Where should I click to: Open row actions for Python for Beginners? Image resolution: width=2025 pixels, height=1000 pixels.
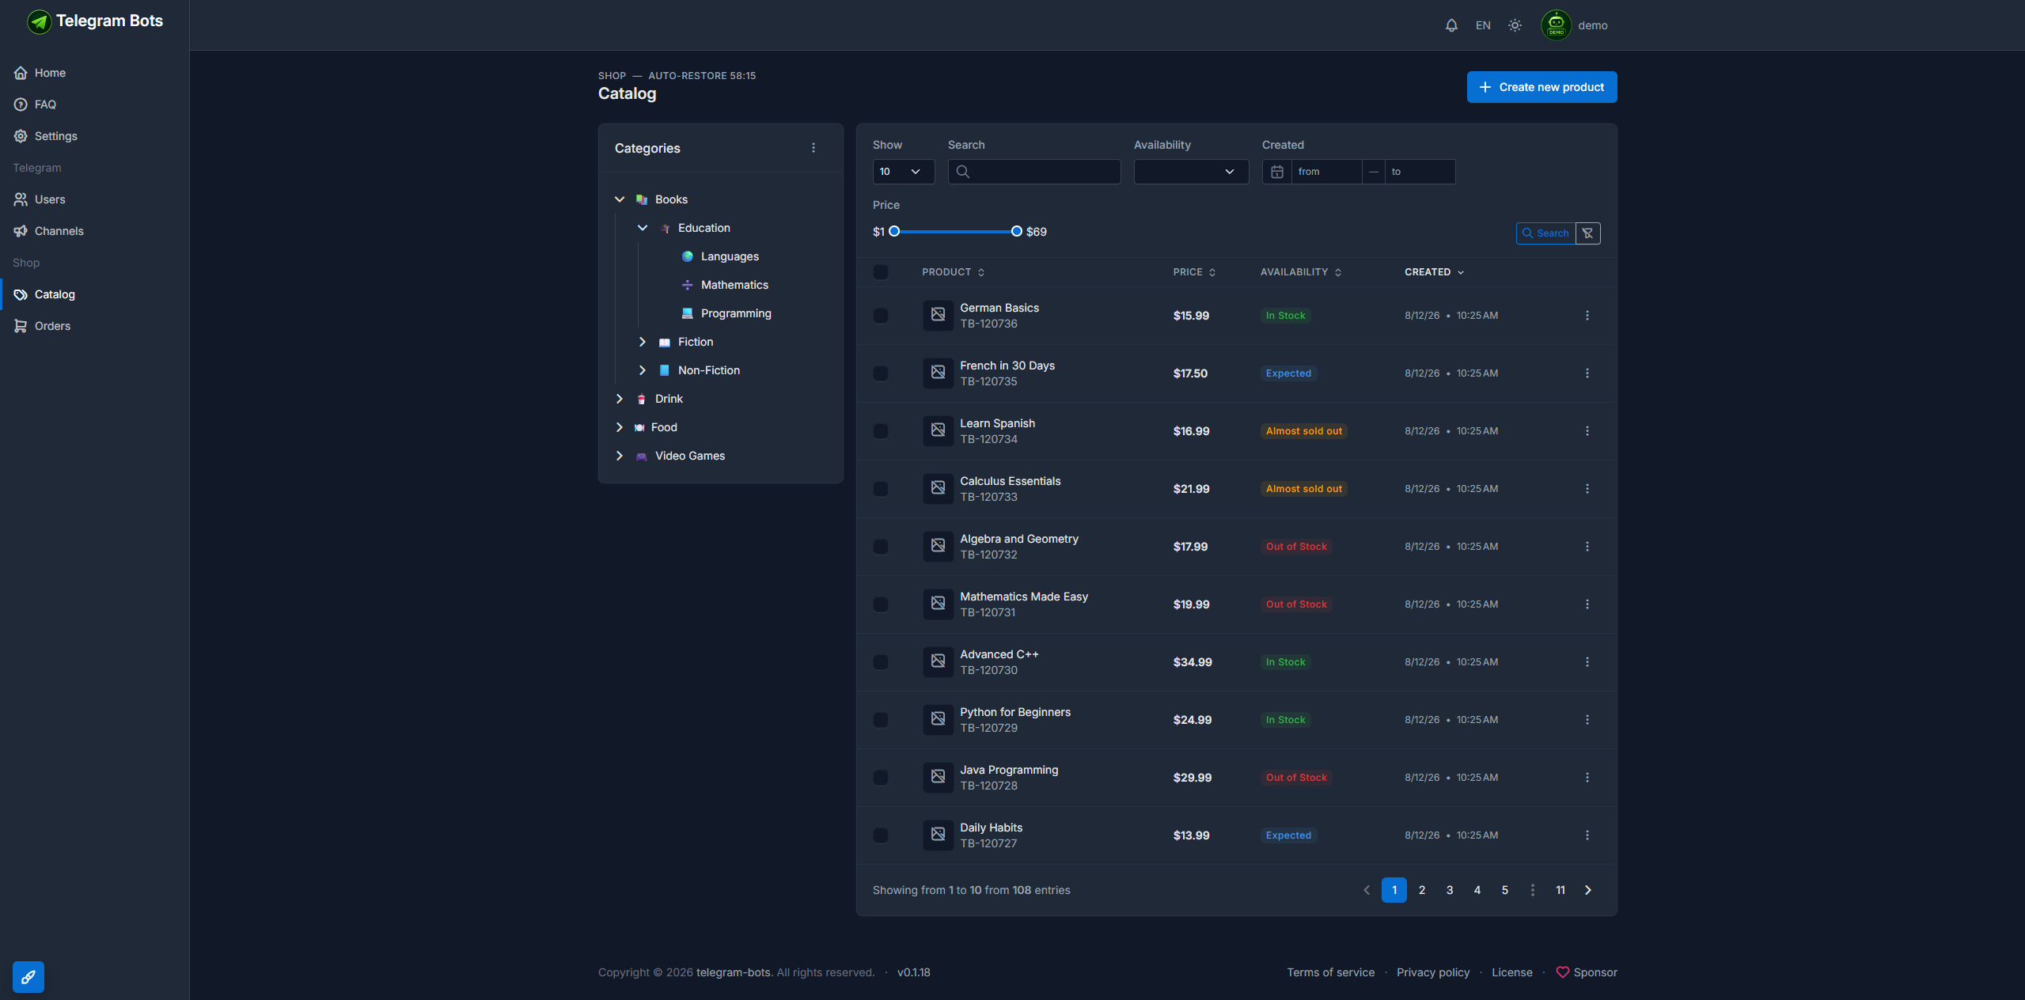tap(1587, 720)
